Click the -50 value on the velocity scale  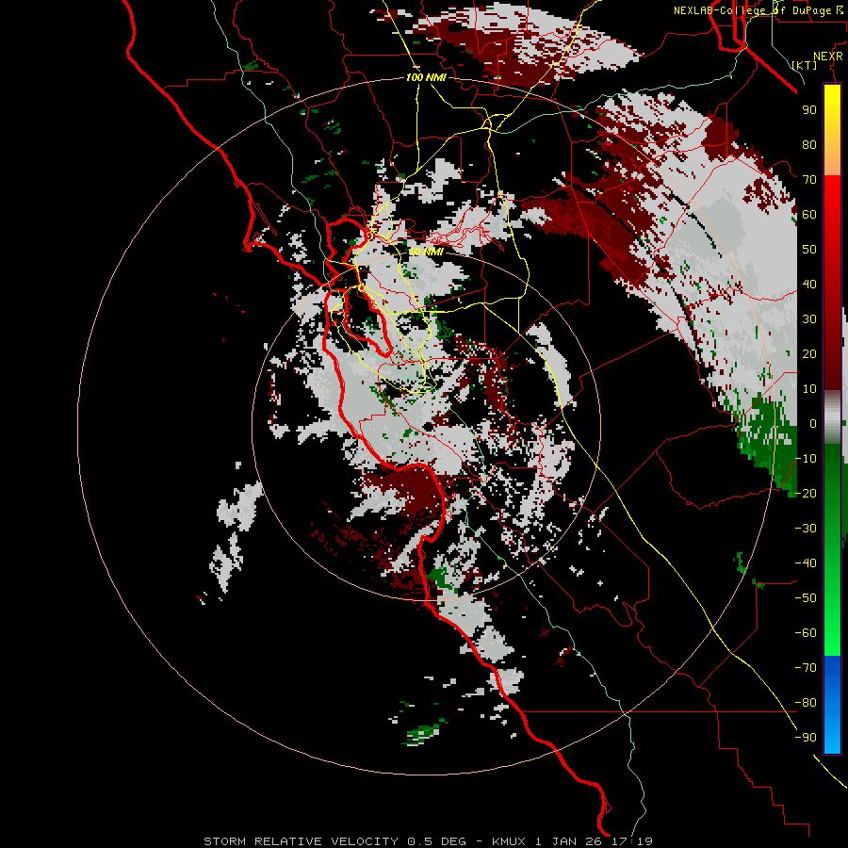coord(806,598)
